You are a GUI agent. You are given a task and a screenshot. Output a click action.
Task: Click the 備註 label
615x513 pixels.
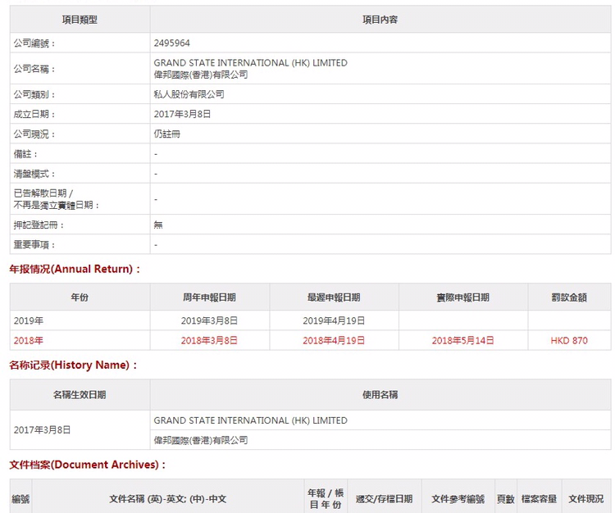coord(25,154)
